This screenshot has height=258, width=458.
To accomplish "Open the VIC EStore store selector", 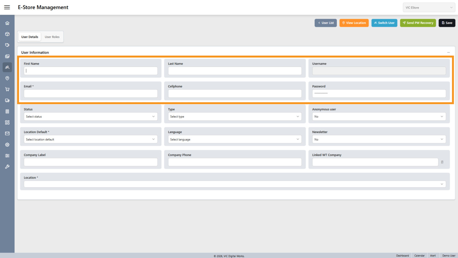I will tap(429, 8).
